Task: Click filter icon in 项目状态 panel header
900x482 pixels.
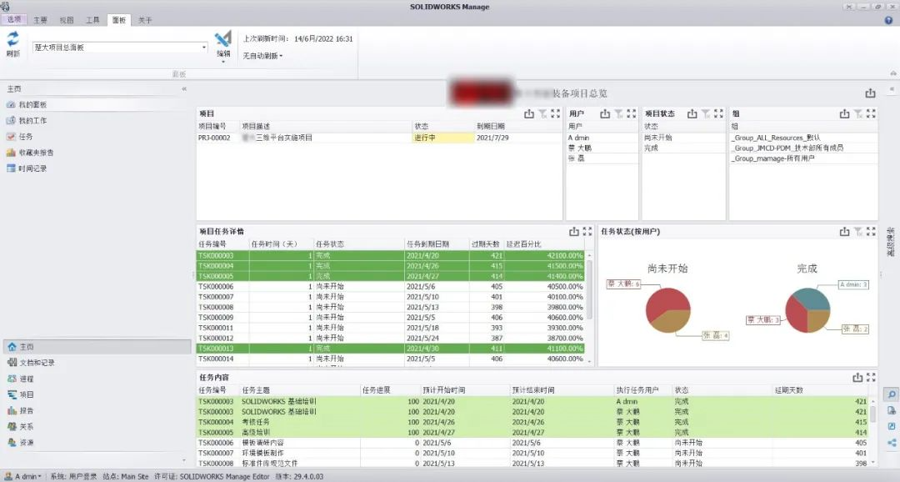Action: coord(706,113)
